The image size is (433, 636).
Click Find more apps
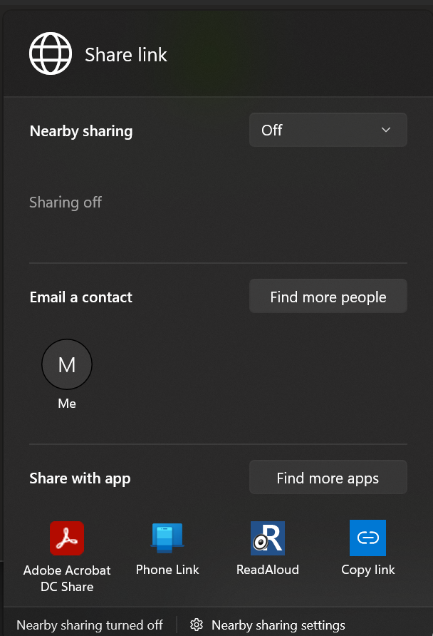(328, 477)
